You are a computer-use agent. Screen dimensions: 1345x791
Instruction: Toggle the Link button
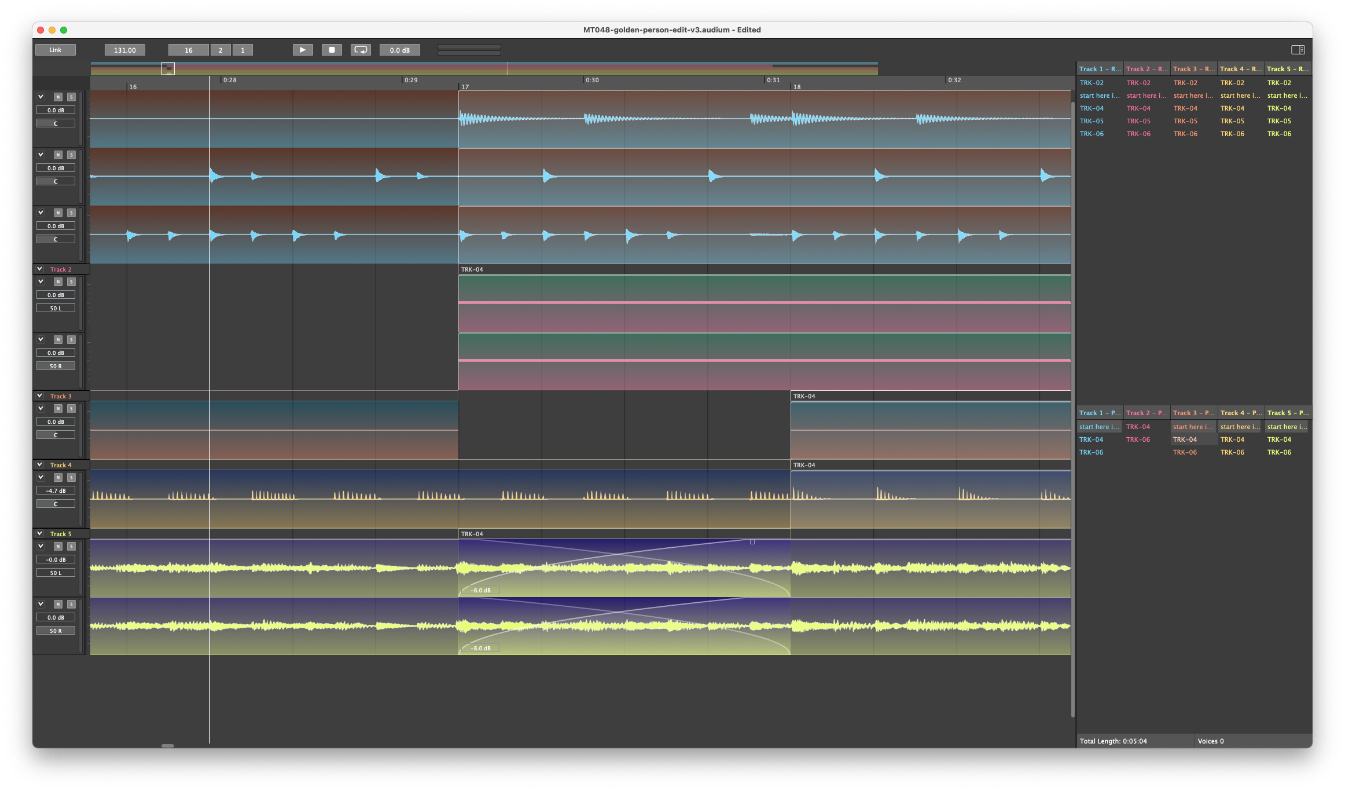click(x=56, y=50)
